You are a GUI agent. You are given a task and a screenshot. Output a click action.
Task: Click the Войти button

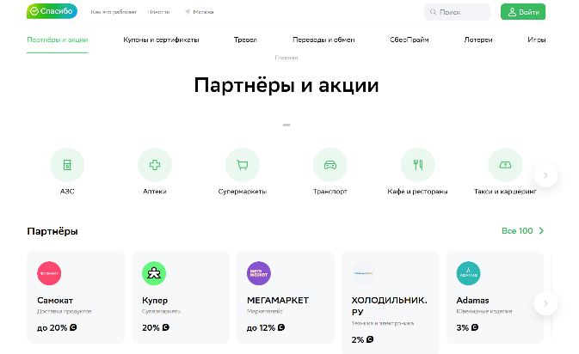click(523, 12)
